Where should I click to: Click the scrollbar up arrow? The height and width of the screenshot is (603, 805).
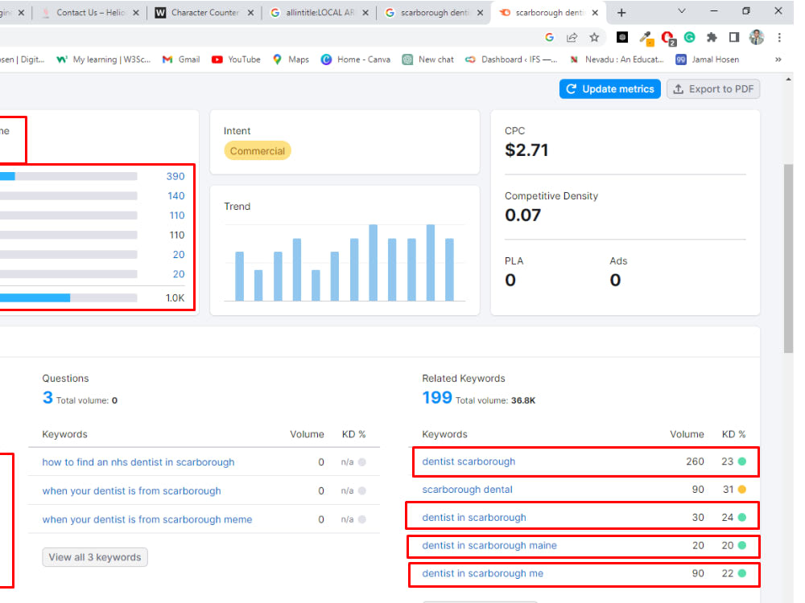[x=788, y=80]
